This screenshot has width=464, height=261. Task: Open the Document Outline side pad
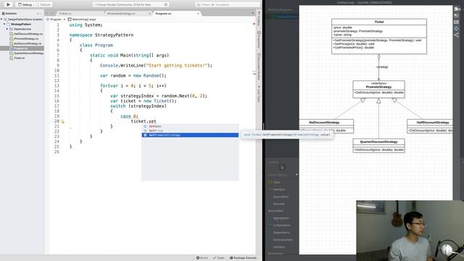coord(259,67)
